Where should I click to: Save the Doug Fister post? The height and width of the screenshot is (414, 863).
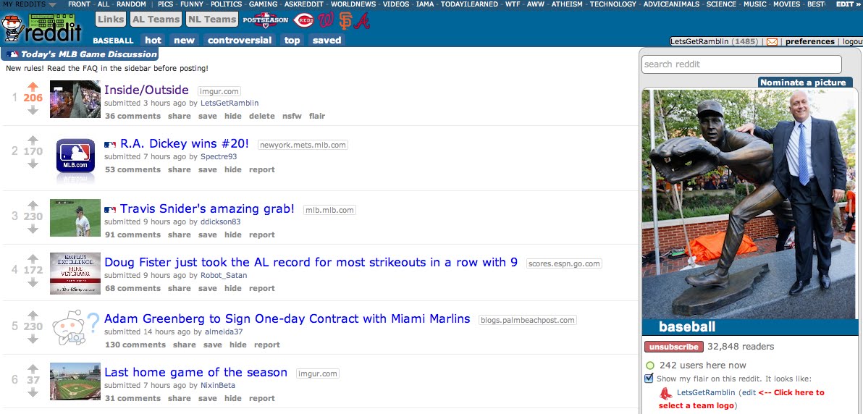click(208, 288)
